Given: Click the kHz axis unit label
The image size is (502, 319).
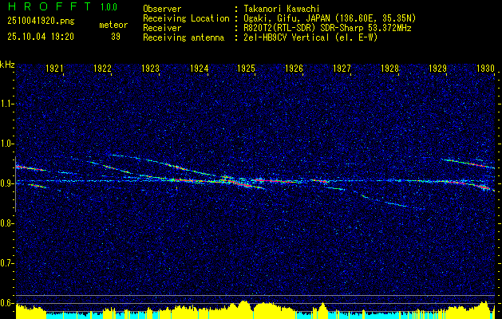Looking at the screenshot, I should [x=7, y=65].
